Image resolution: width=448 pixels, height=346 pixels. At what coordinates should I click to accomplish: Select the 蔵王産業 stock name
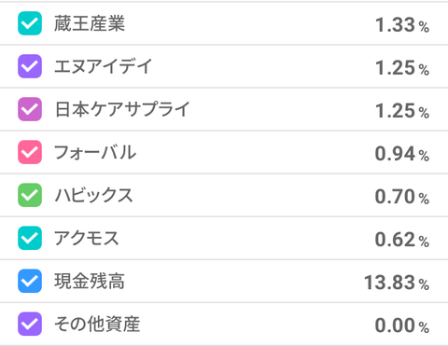(x=90, y=23)
